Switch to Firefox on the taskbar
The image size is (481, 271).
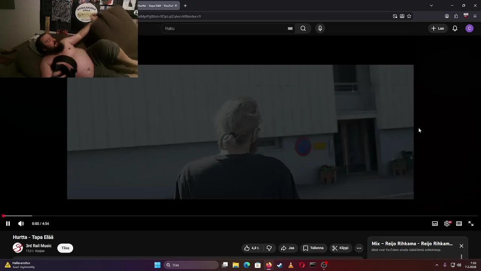[269, 265]
